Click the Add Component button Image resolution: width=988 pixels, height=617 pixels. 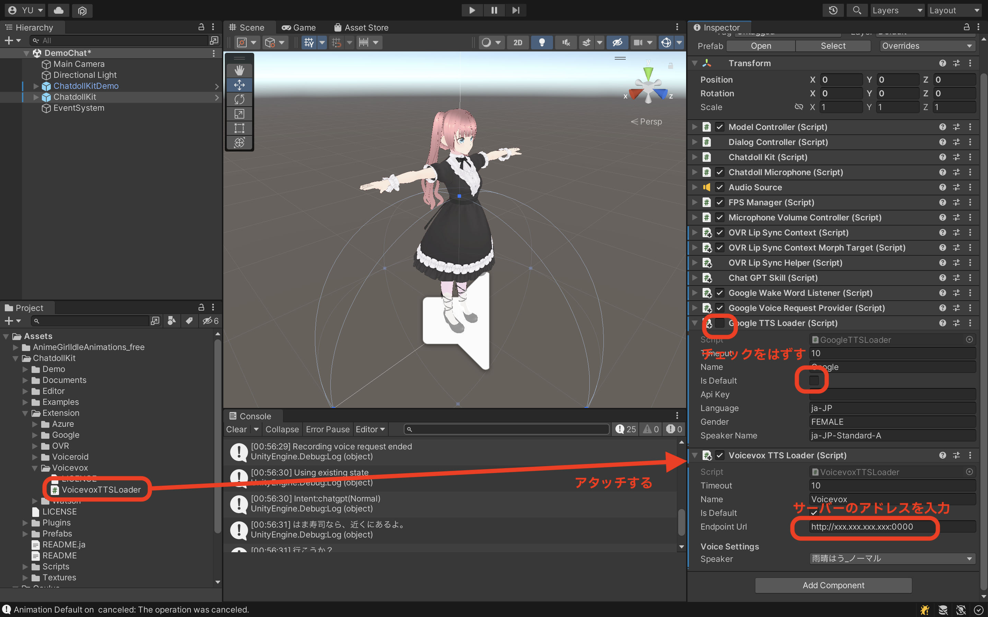pos(833,585)
